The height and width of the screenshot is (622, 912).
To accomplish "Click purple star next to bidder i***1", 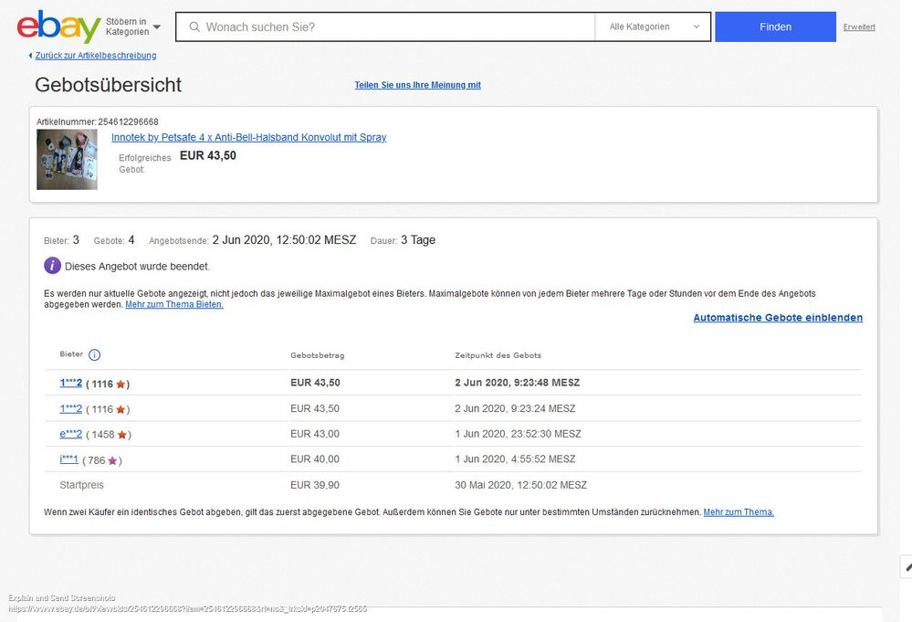I will coord(113,460).
